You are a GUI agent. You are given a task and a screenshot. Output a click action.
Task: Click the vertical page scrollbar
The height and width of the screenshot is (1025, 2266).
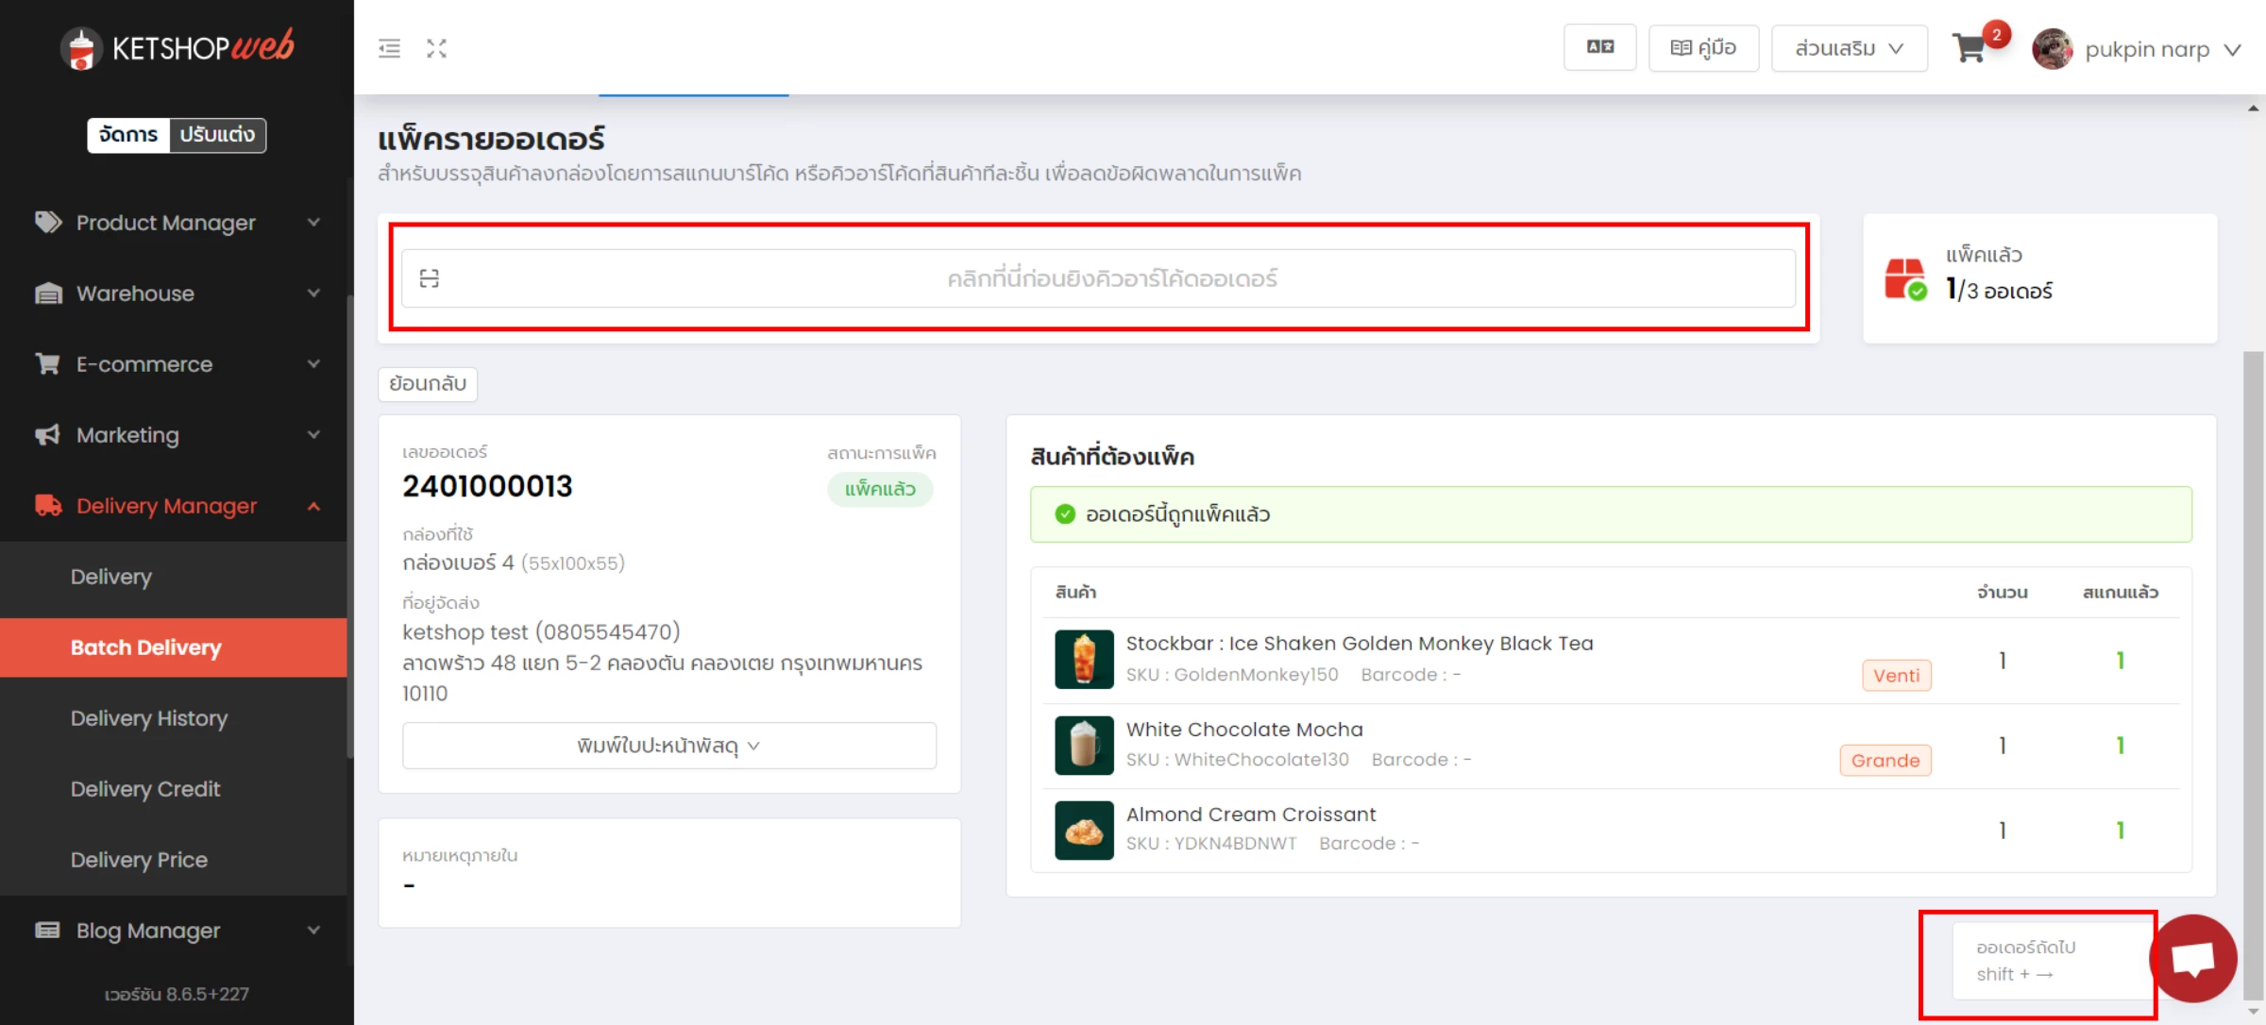(x=2254, y=670)
